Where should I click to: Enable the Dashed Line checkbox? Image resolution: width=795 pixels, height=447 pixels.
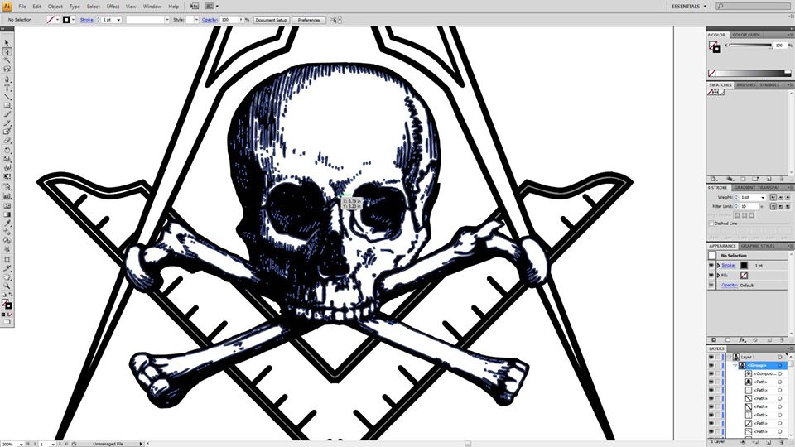711,223
